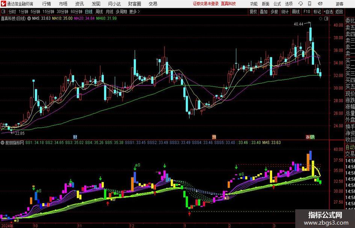Screen dimensions: 355x228
Task: Open the 行情 menu
Action: pyautogui.click(x=47, y=4)
